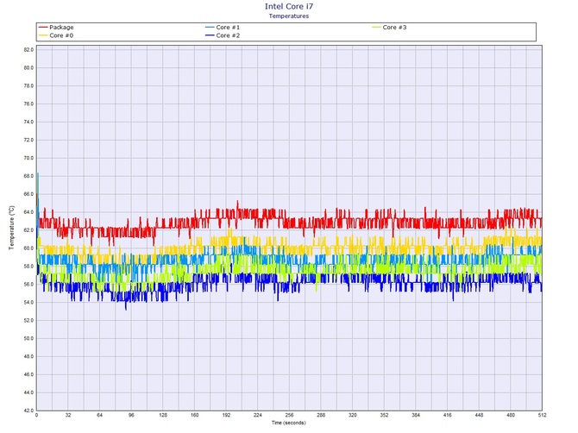Click the 128 x-axis tick label
The image size is (578, 433).
tap(163, 415)
